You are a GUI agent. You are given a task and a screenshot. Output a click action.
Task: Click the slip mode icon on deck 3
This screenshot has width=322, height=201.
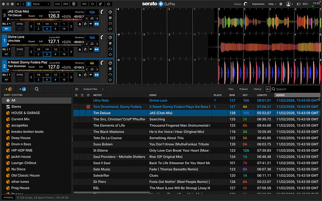91,24
